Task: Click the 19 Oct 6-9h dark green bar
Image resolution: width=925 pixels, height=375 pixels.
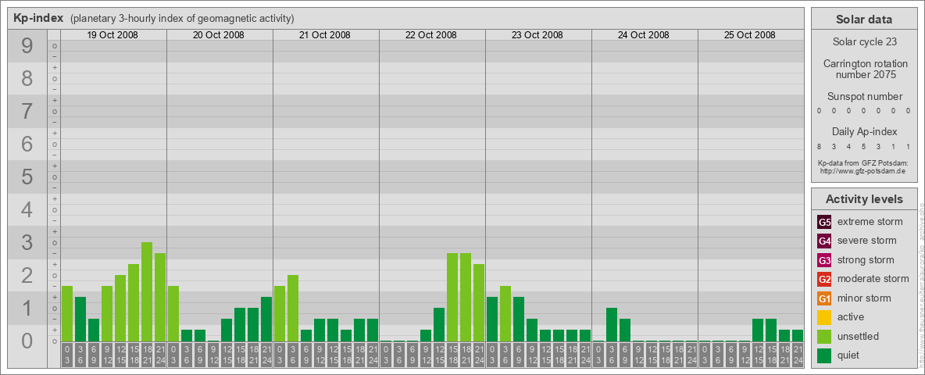Action: [94, 330]
